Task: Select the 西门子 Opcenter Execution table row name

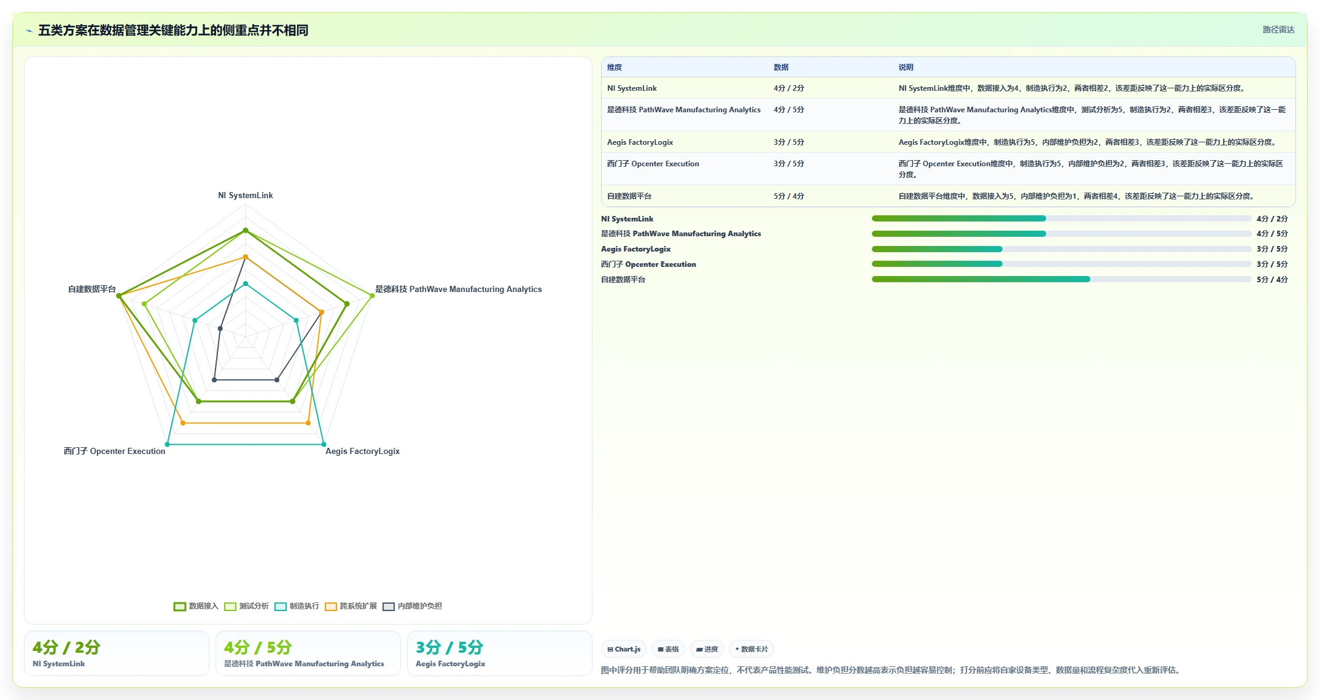Action: tap(653, 164)
